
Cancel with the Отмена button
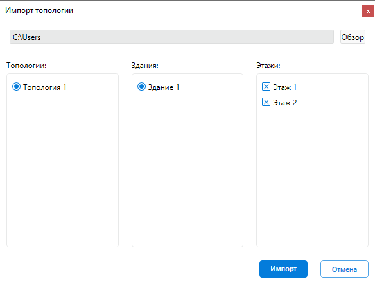344,269
